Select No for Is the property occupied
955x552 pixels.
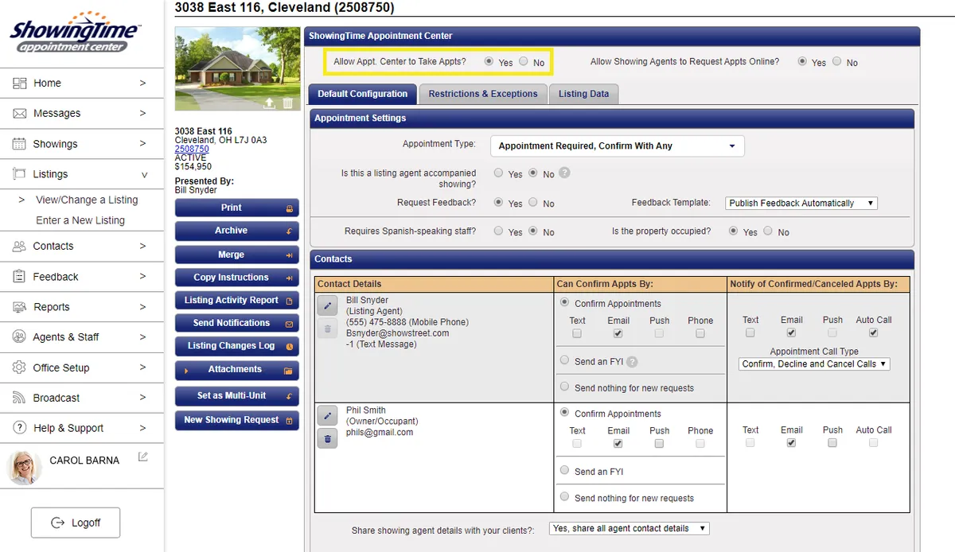[768, 231]
